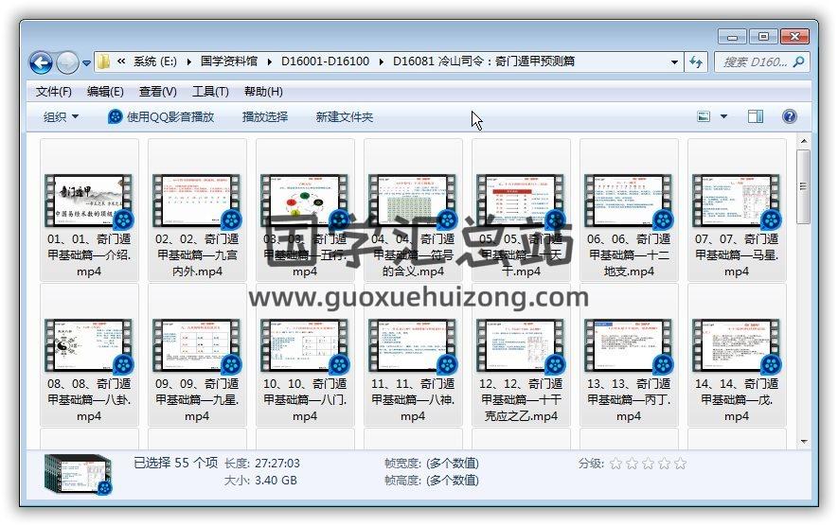The width and height of the screenshot is (838, 526).
Task: Click the 已选择 55 个项 text
Action: (x=175, y=463)
